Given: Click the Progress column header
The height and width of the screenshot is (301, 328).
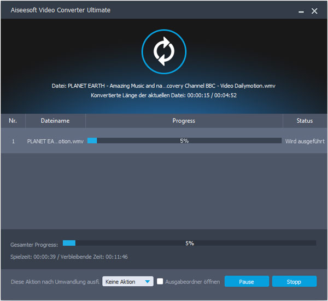Looking at the screenshot, I should 184,121.
